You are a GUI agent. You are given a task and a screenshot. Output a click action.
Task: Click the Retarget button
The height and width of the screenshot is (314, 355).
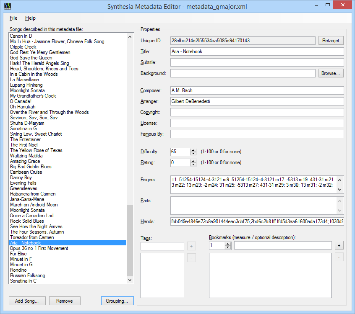pyautogui.click(x=331, y=41)
